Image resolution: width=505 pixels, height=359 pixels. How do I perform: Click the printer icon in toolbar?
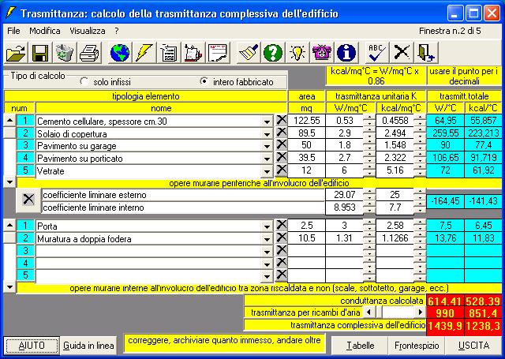coord(89,53)
